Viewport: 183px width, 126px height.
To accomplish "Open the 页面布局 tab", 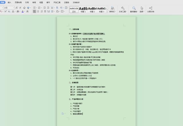I will (x=18, y=3).
